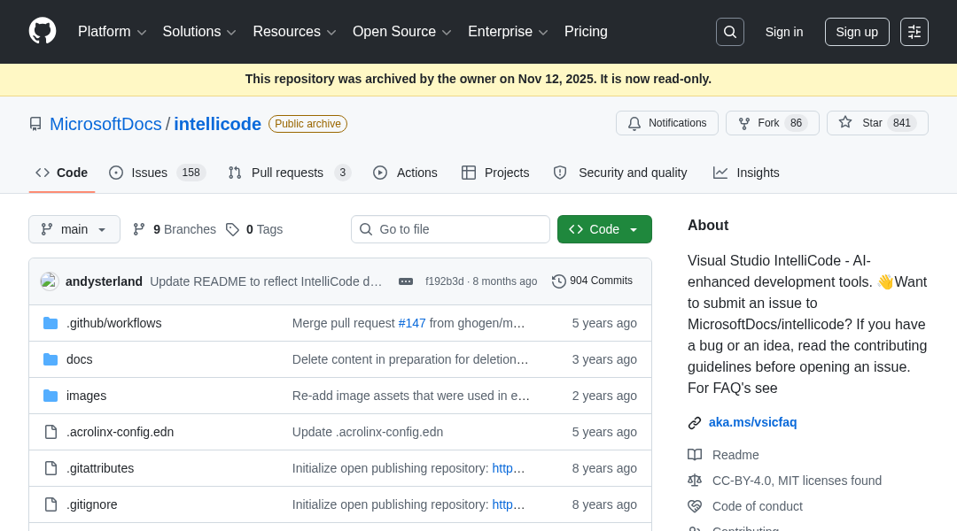Open commit 'Delete content in preparation for deletion'
Viewport: 957px width, 531px height.
[410, 359]
